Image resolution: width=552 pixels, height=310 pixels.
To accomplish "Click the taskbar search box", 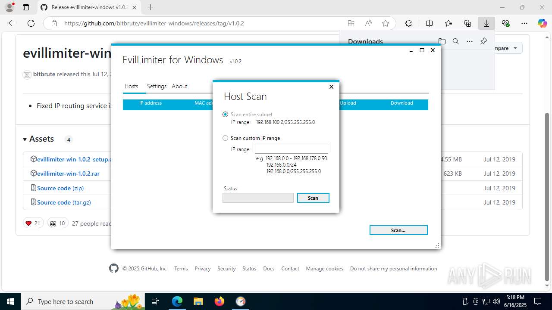I will [x=83, y=301].
